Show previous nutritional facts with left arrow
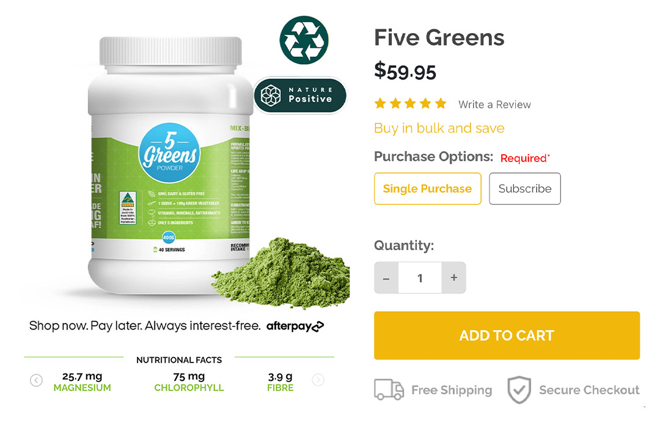 [36, 380]
